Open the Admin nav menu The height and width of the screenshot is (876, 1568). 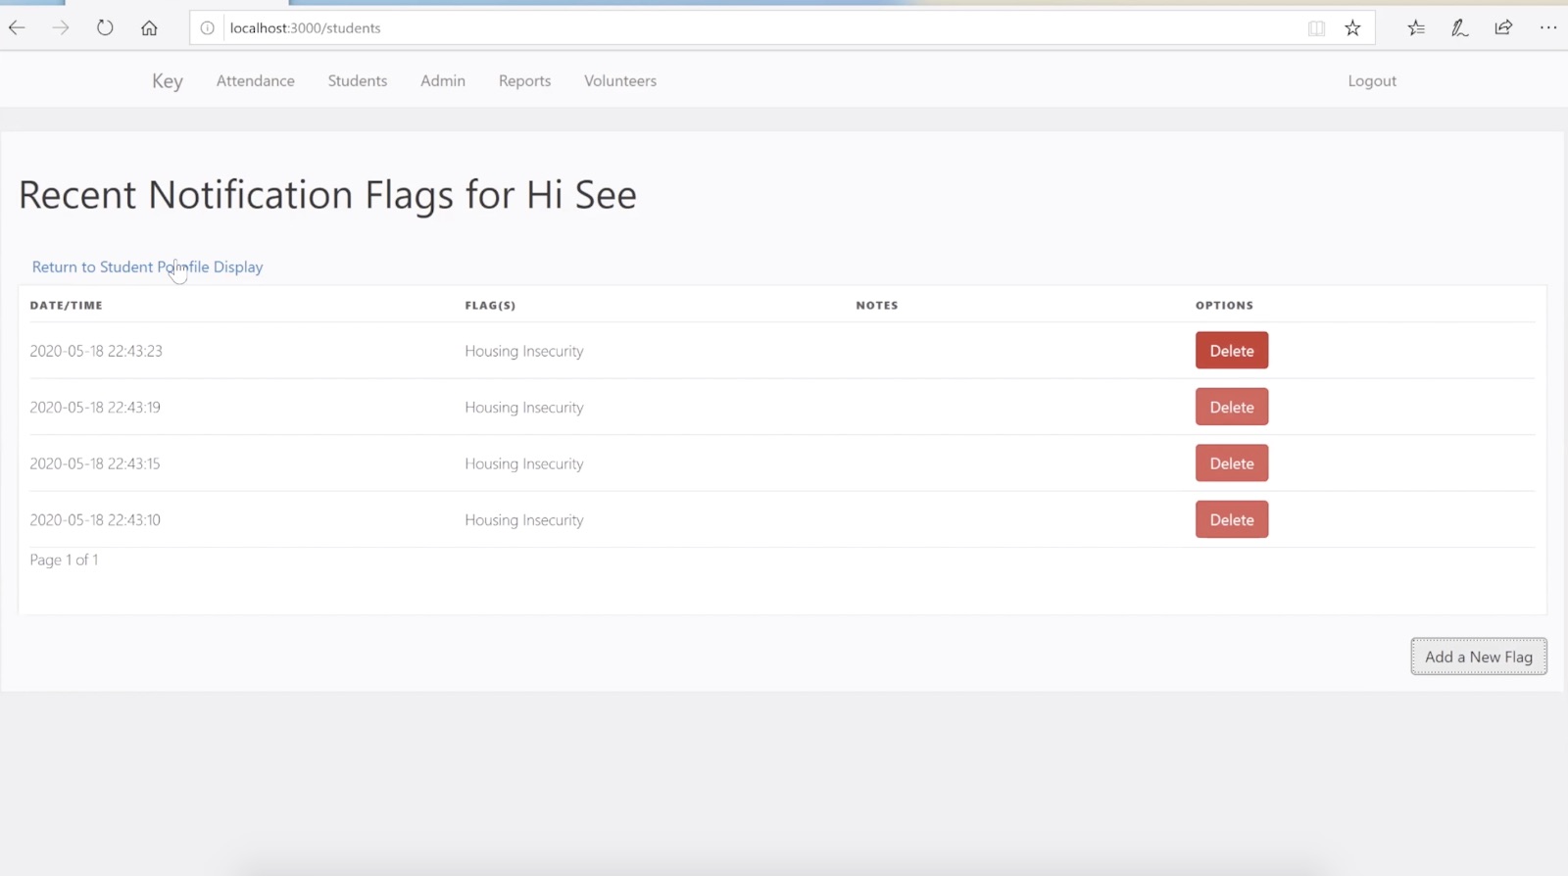[x=443, y=80]
